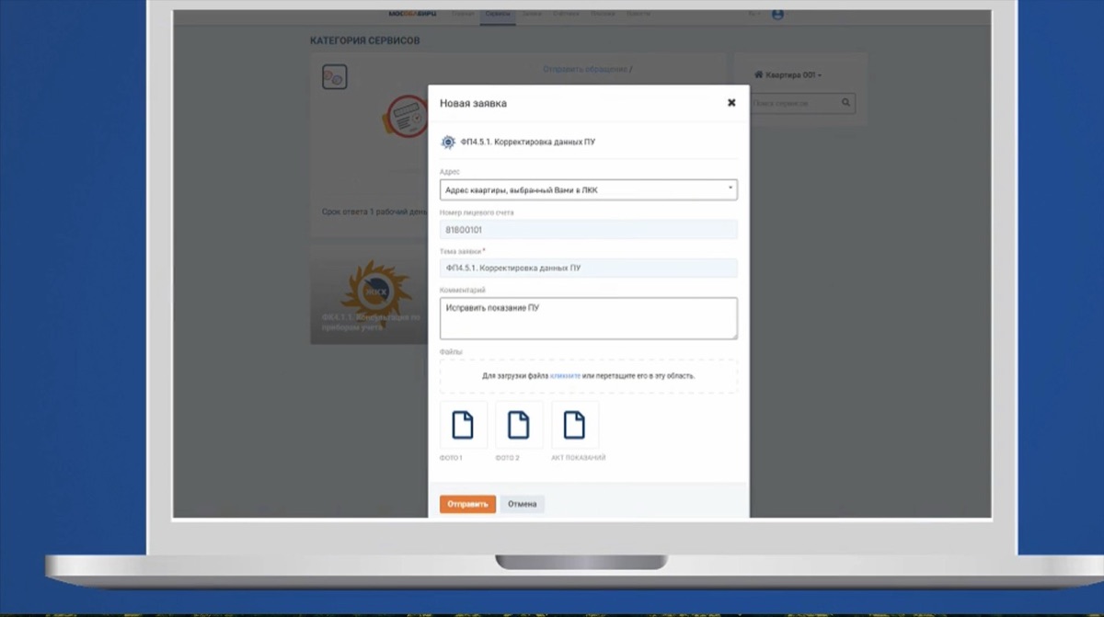The height and width of the screenshot is (617, 1104).
Task: Click the gear icon beside ФП4.5.1 heading
Action: point(448,142)
